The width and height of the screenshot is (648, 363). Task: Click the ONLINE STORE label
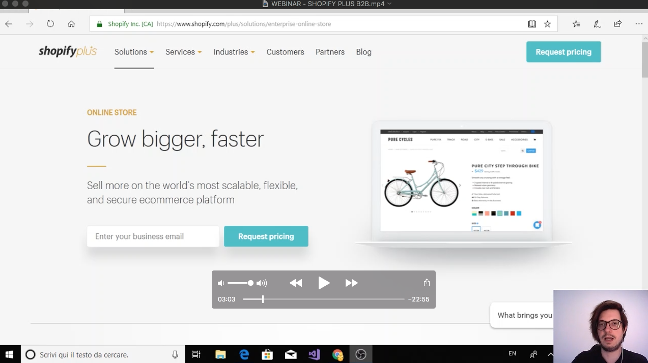pos(112,112)
